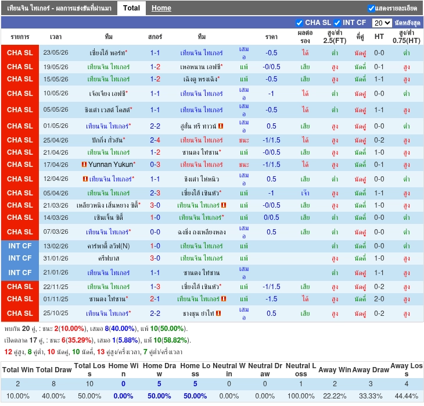The image size is (424, 406).
Task: Select date cell 05/05/26
Action: click(56, 110)
